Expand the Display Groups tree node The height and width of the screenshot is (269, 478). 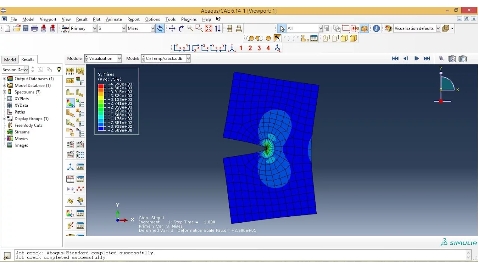coord(4,119)
